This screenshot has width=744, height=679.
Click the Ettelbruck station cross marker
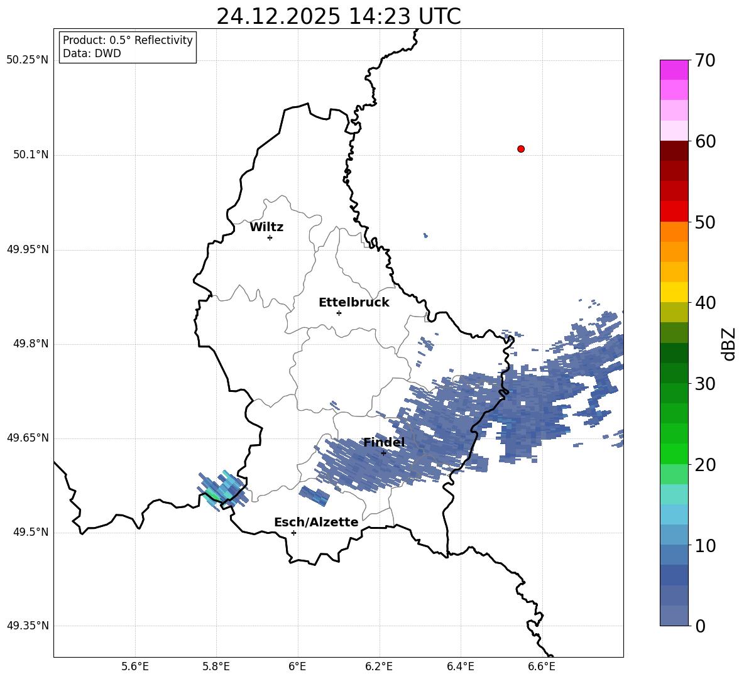pyautogui.click(x=339, y=313)
